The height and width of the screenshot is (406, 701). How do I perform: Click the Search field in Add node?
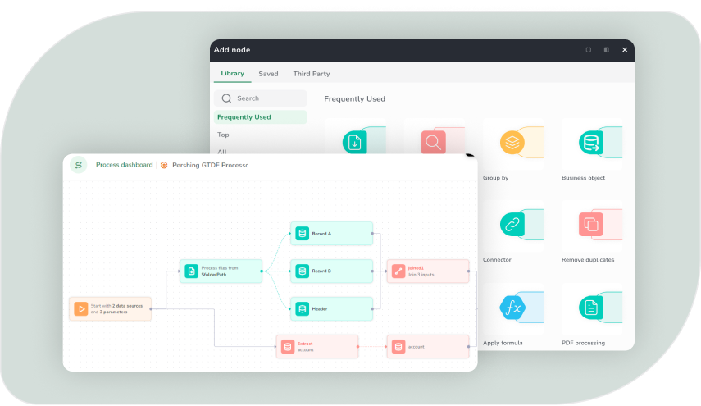(x=260, y=98)
